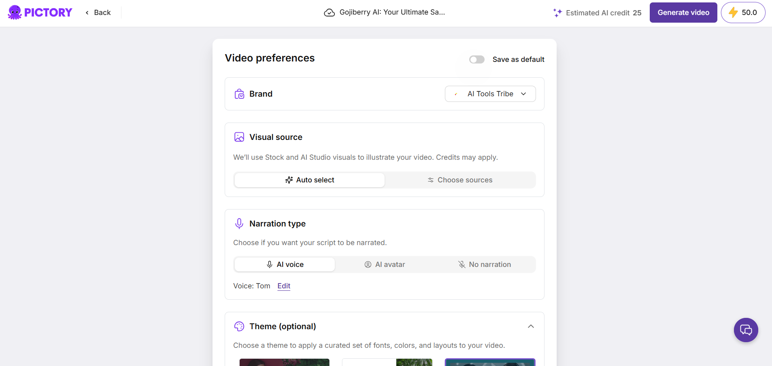
Task: Collapse the Theme (optional) section
Action: [531, 326]
